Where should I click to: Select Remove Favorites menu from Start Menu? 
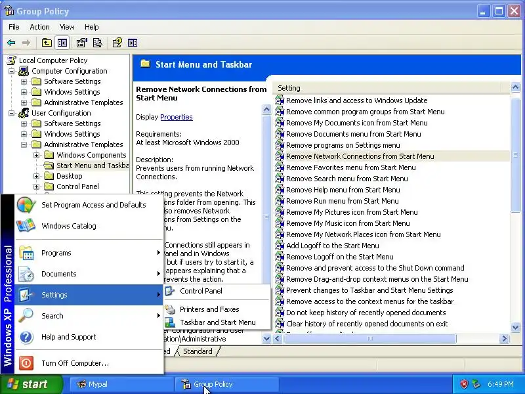click(351, 167)
